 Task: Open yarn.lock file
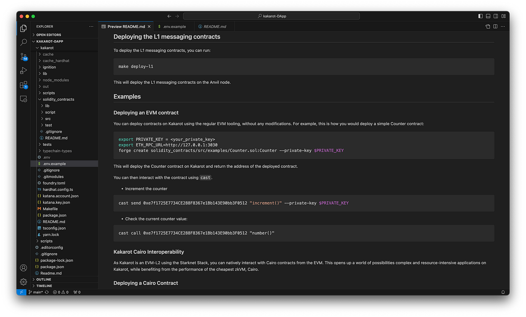click(64, 235)
